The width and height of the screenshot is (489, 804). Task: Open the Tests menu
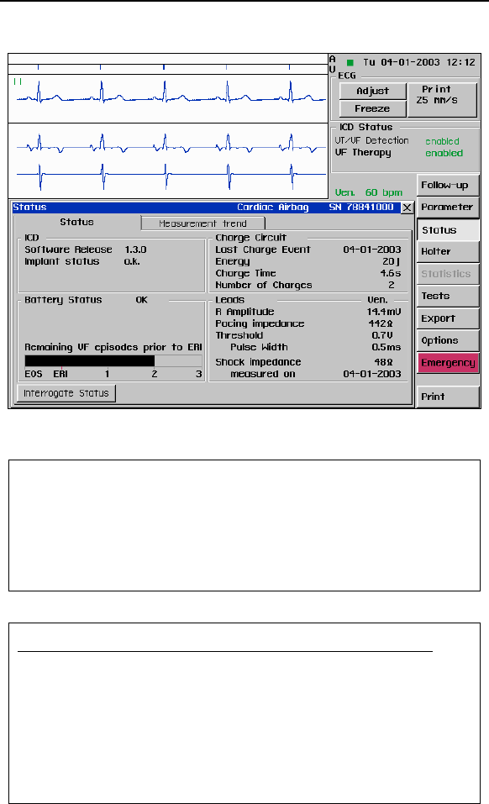click(x=448, y=296)
